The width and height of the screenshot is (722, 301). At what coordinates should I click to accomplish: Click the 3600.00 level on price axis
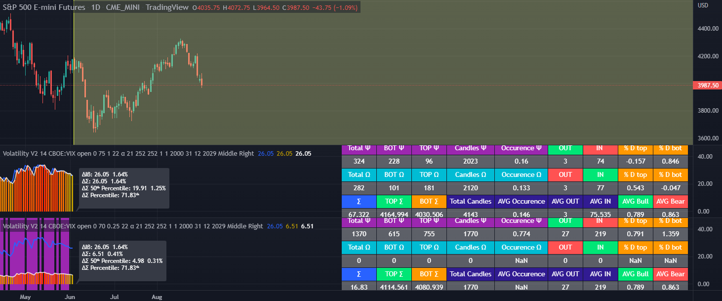707,138
